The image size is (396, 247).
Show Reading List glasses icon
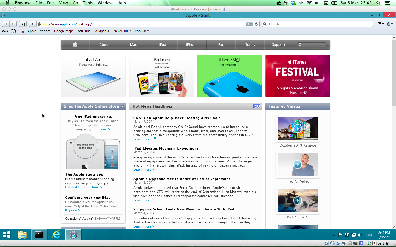tap(5, 31)
